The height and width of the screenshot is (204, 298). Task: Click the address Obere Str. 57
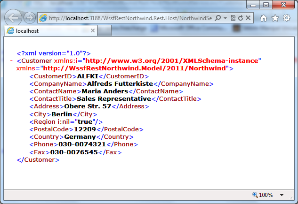coord(88,106)
